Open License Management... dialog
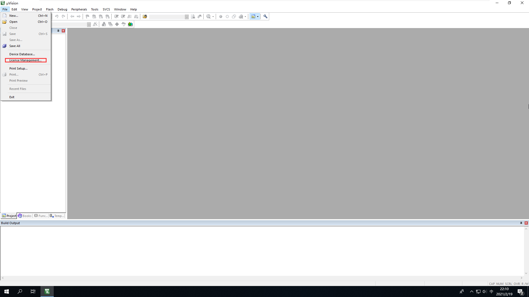The width and height of the screenshot is (529, 297). tap(26, 60)
